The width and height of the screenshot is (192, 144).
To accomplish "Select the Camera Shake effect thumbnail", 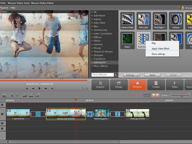I will (127, 21).
